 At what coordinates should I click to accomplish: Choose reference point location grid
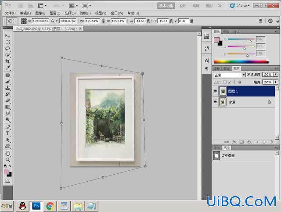(x=24, y=21)
